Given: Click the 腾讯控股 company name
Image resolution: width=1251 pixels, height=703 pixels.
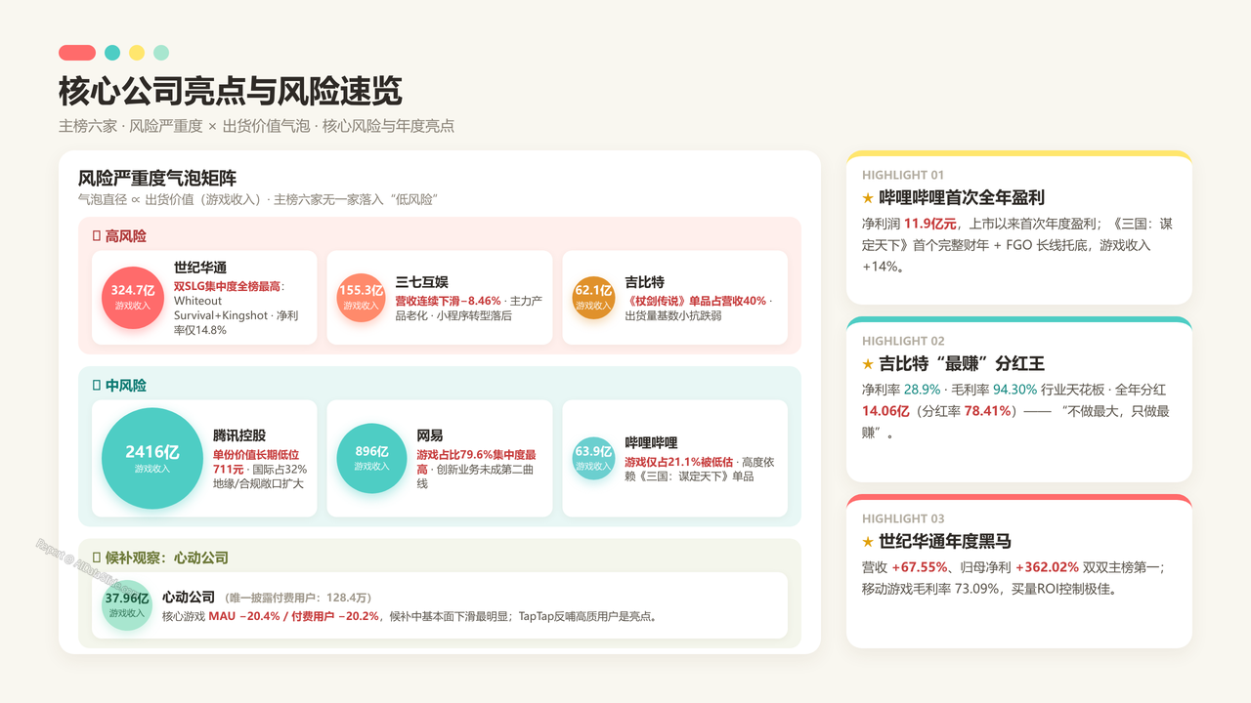Looking at the screenshot, I should [x=239, y=435].
